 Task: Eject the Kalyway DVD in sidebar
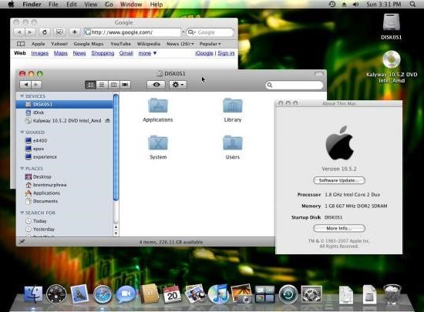(x=108, y=120)
